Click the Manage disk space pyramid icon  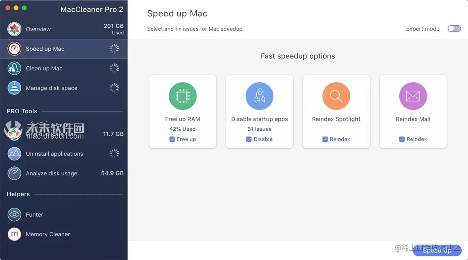[14, 88]
